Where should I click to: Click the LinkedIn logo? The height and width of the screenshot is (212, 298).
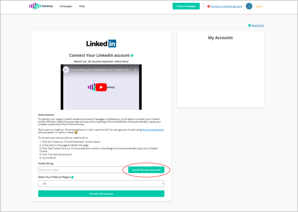coord(101,44)
